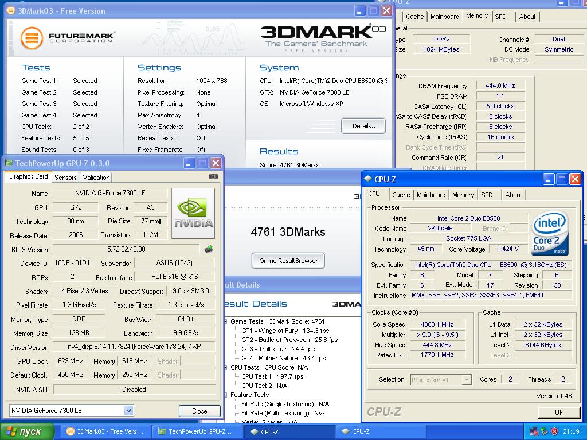Screen dimensions: 587x440
Task: Collapse the Game Tests tree node
Action: click(226, 321)
